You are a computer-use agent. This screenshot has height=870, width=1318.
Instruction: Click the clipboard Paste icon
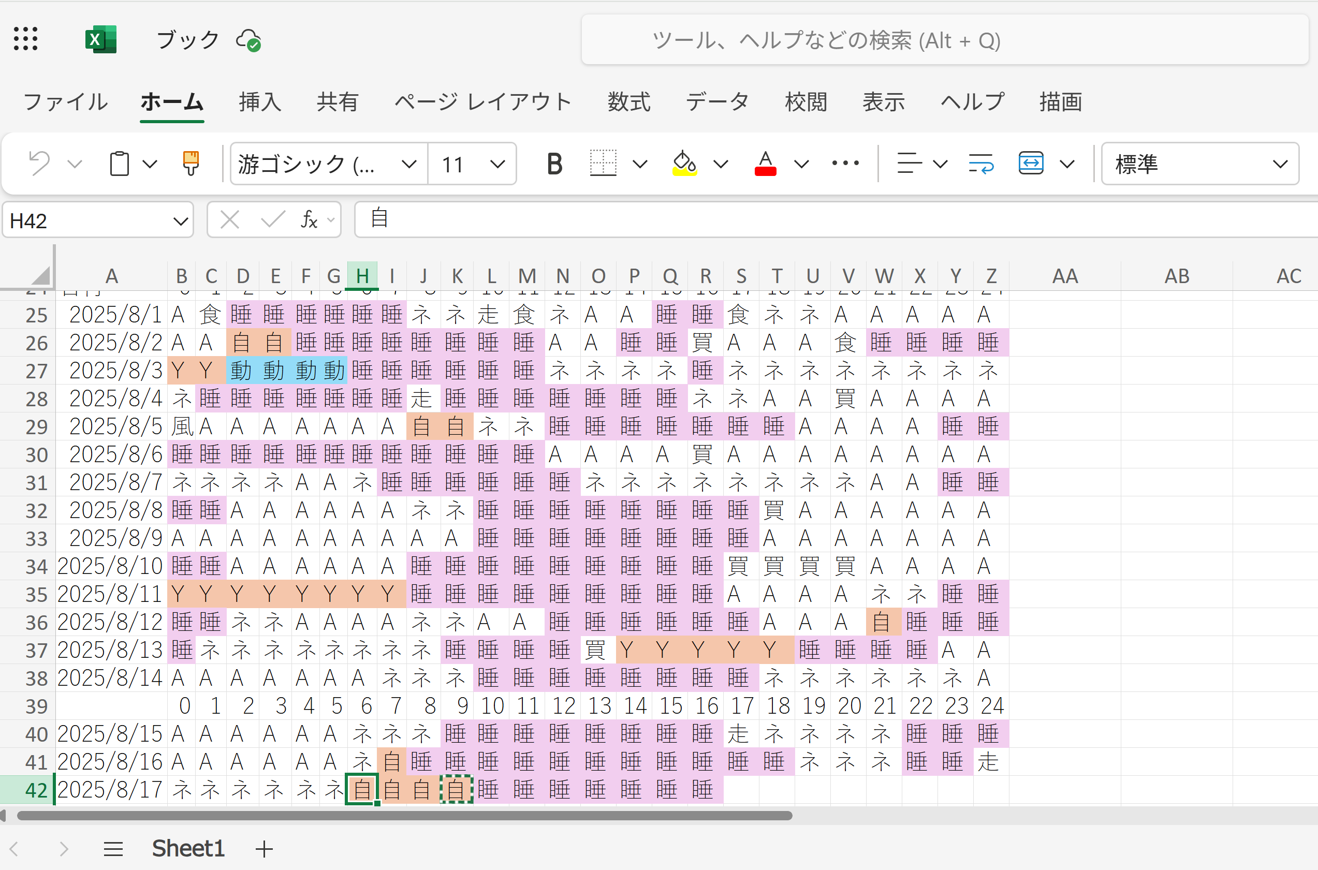(x=119, y=164)
